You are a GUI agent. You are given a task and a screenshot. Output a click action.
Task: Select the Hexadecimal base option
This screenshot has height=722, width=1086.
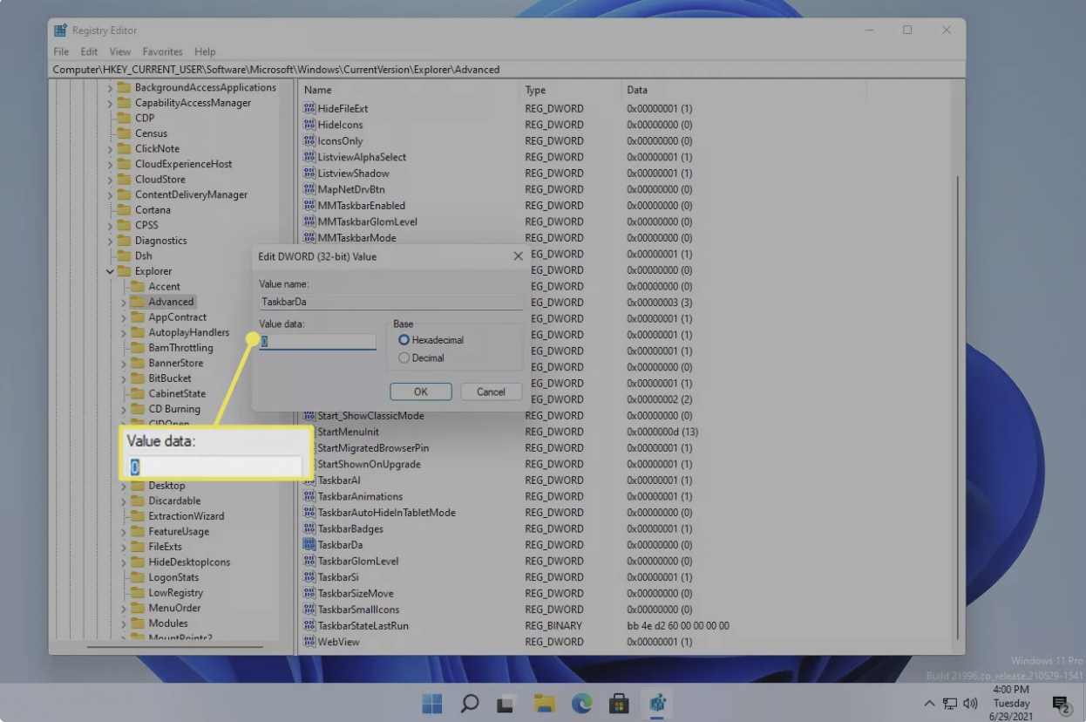[404, 340]
